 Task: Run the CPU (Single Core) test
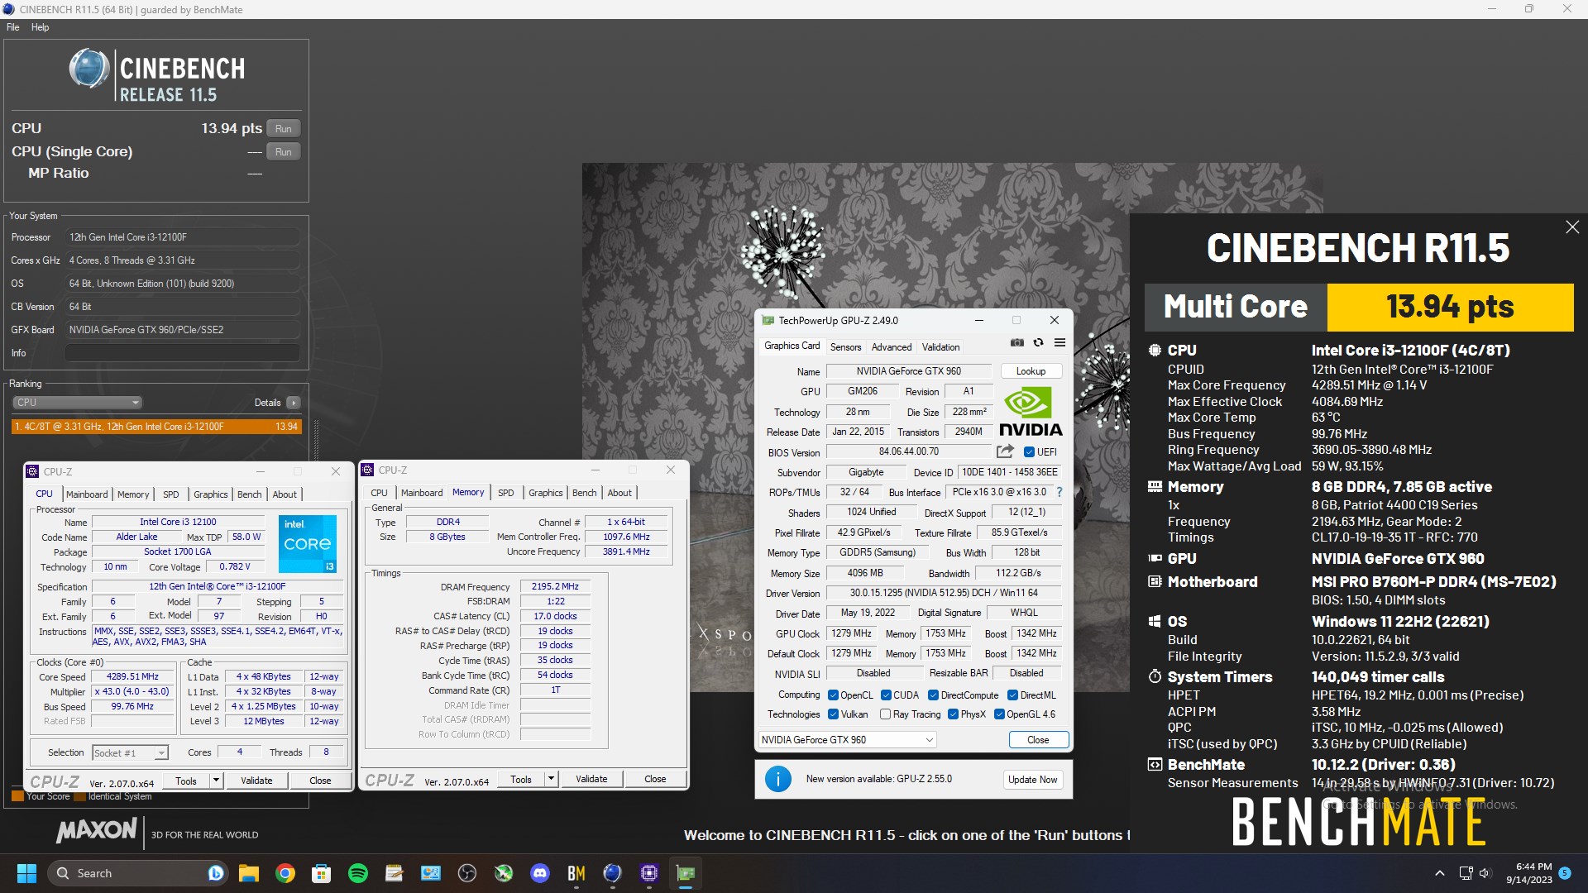[284, 152]
